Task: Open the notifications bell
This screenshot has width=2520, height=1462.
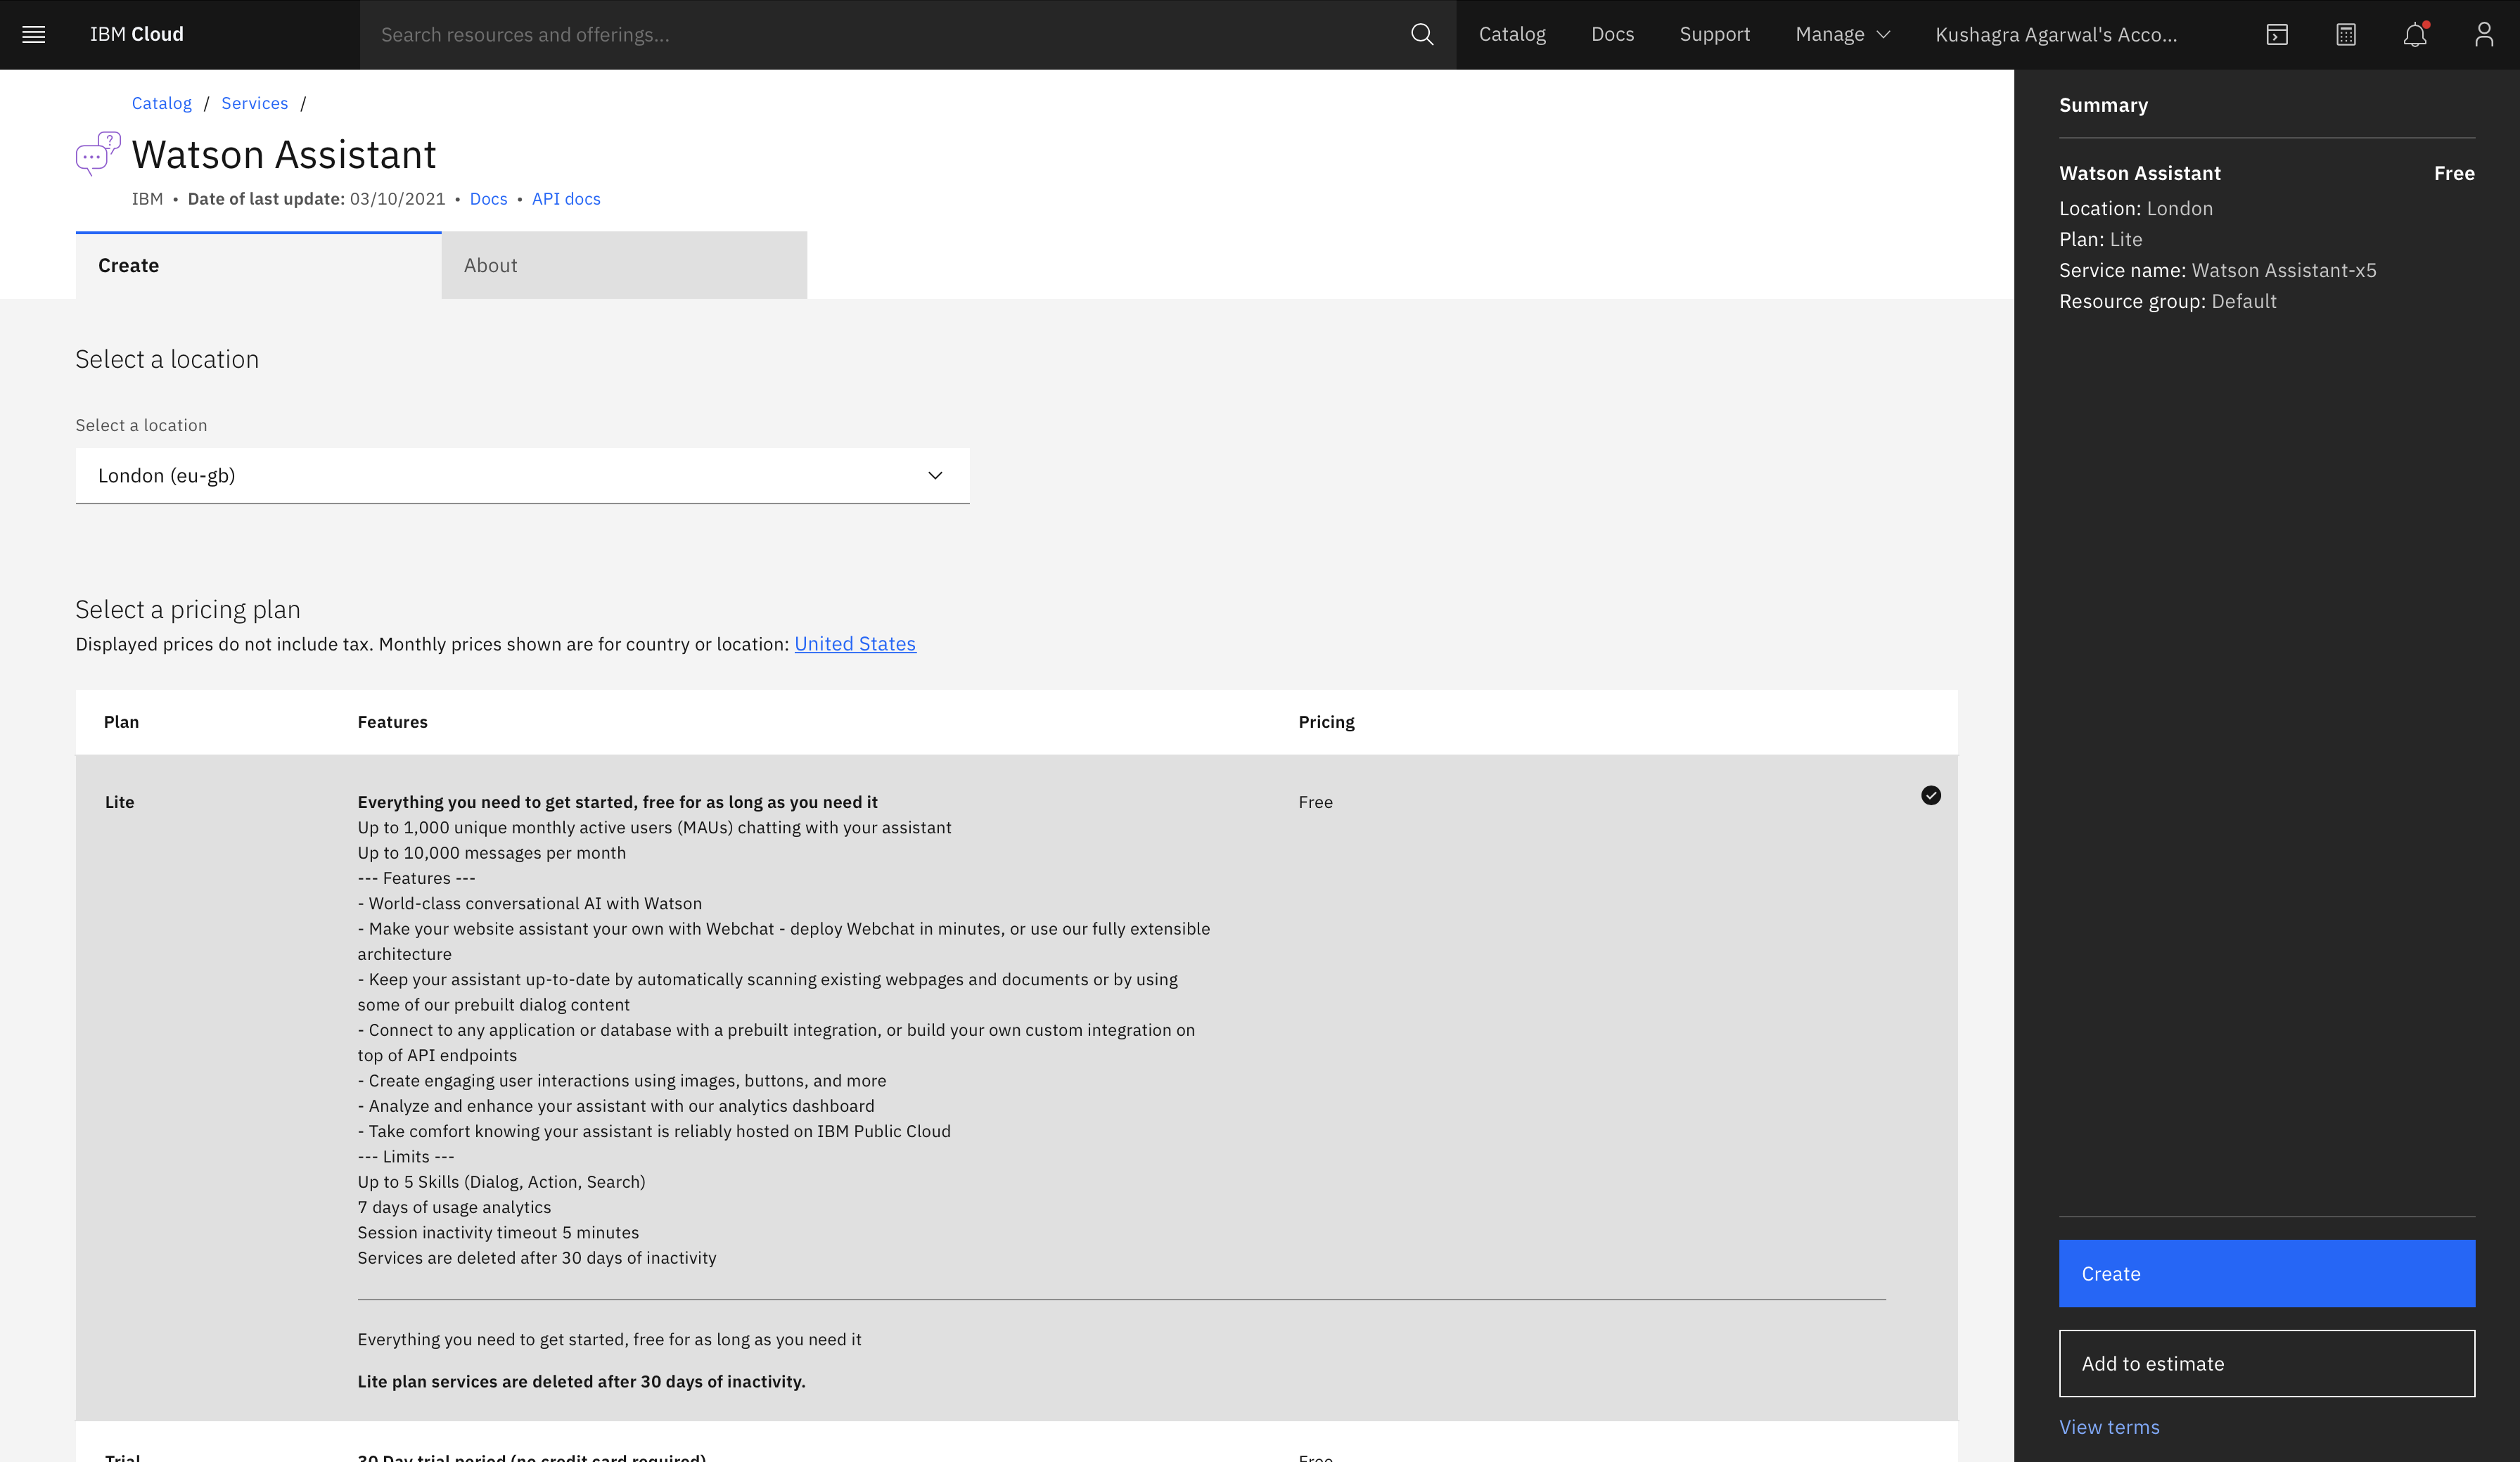Action: coord(2414,34)
